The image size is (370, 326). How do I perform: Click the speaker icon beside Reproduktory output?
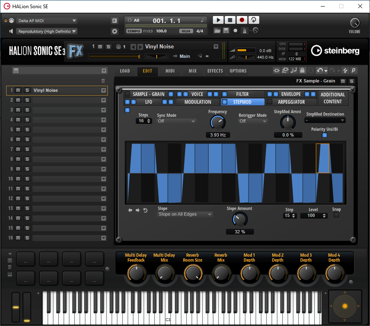[11, 31]
